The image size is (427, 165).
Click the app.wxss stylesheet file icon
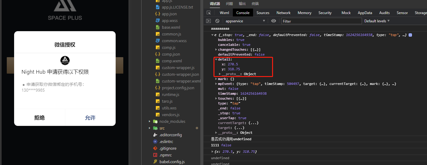tap(158, 20)
